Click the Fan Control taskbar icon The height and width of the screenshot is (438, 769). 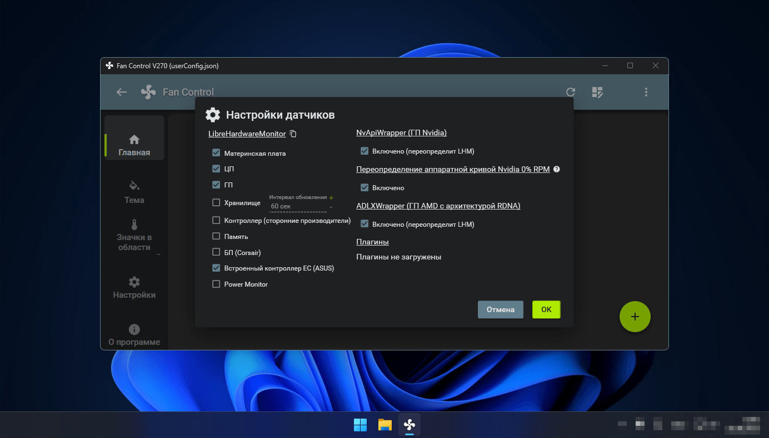tap(410, 425)
